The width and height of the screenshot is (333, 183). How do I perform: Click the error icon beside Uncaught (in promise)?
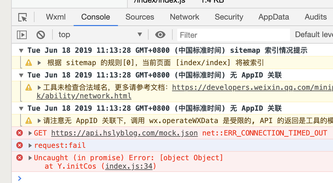(20, 158)
